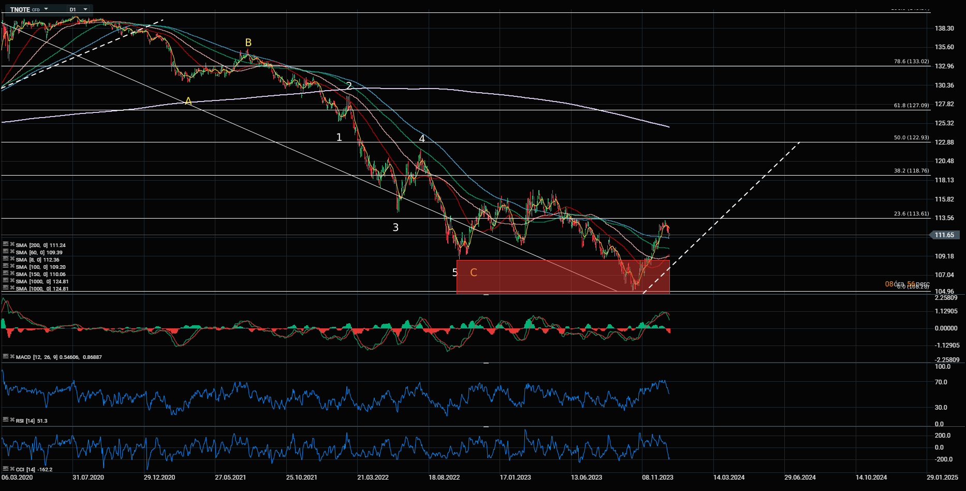Remove the MACD indicator with X icon
966x491 pixels.
[12, 357]
